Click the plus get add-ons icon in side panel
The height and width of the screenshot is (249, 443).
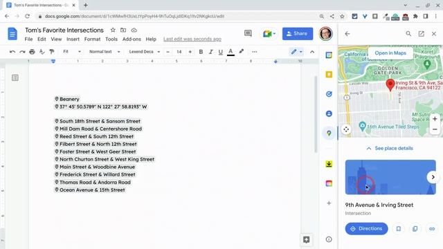(x=329, y=203)
